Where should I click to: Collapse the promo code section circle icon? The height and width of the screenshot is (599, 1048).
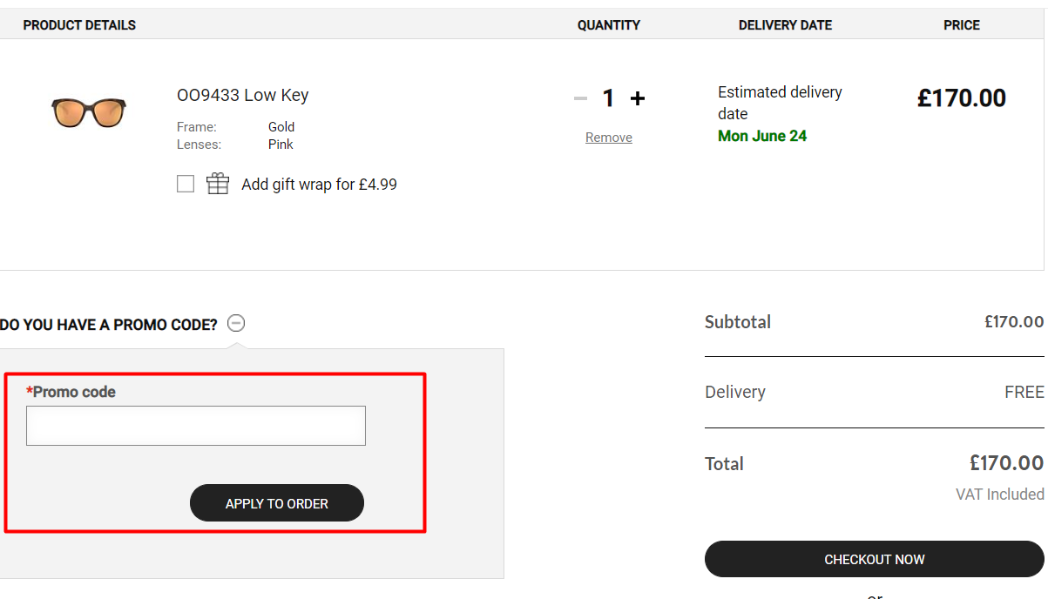click(236, 324)
